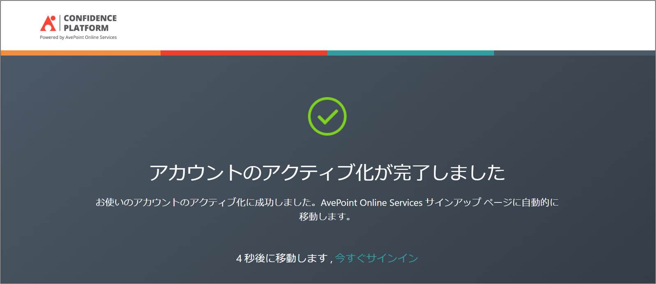Click the 移動します。 line of the description
Screen dimensions: 656x284
point(325,216)
